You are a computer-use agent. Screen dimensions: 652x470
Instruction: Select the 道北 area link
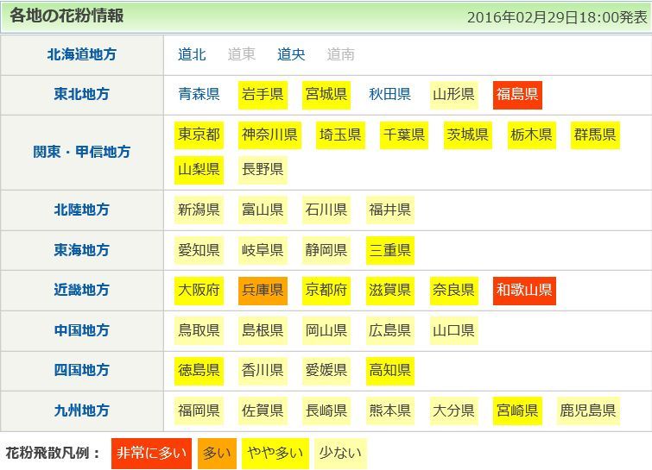pyautogui.click(x=192, y=54)
